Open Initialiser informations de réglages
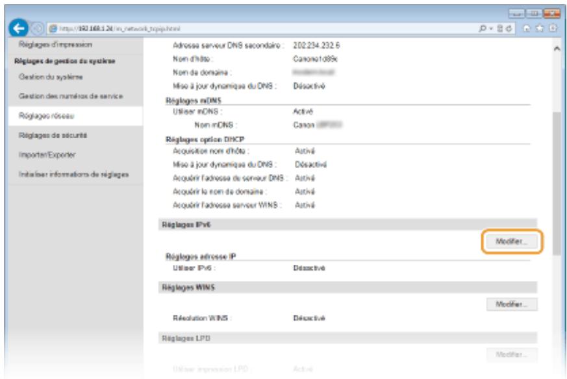 click(73, 174)
